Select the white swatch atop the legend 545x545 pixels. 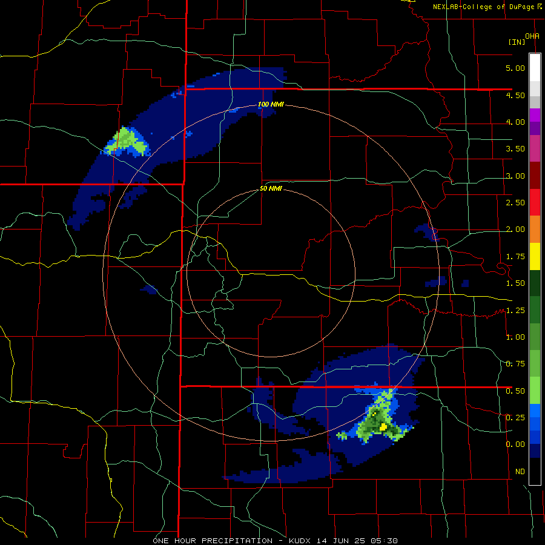tap(535, 68)
